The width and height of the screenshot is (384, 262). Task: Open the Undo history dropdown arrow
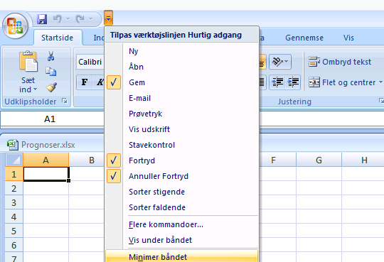(x=68, y=19)
